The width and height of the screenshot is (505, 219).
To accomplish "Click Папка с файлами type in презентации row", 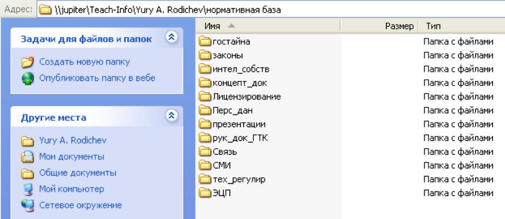I will click(458, 124).
